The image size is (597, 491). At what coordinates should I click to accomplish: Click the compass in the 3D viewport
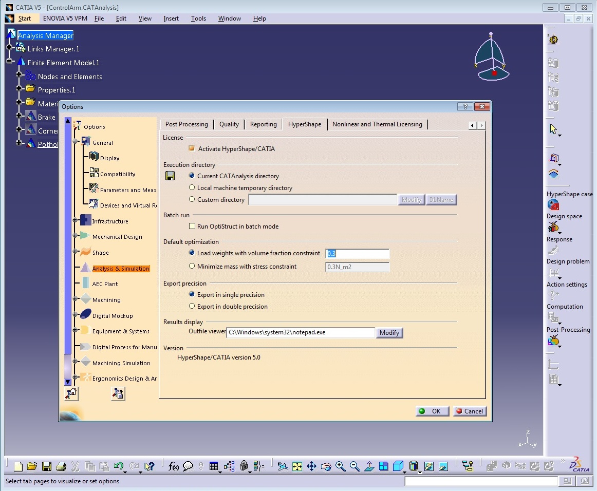(492, 57)
